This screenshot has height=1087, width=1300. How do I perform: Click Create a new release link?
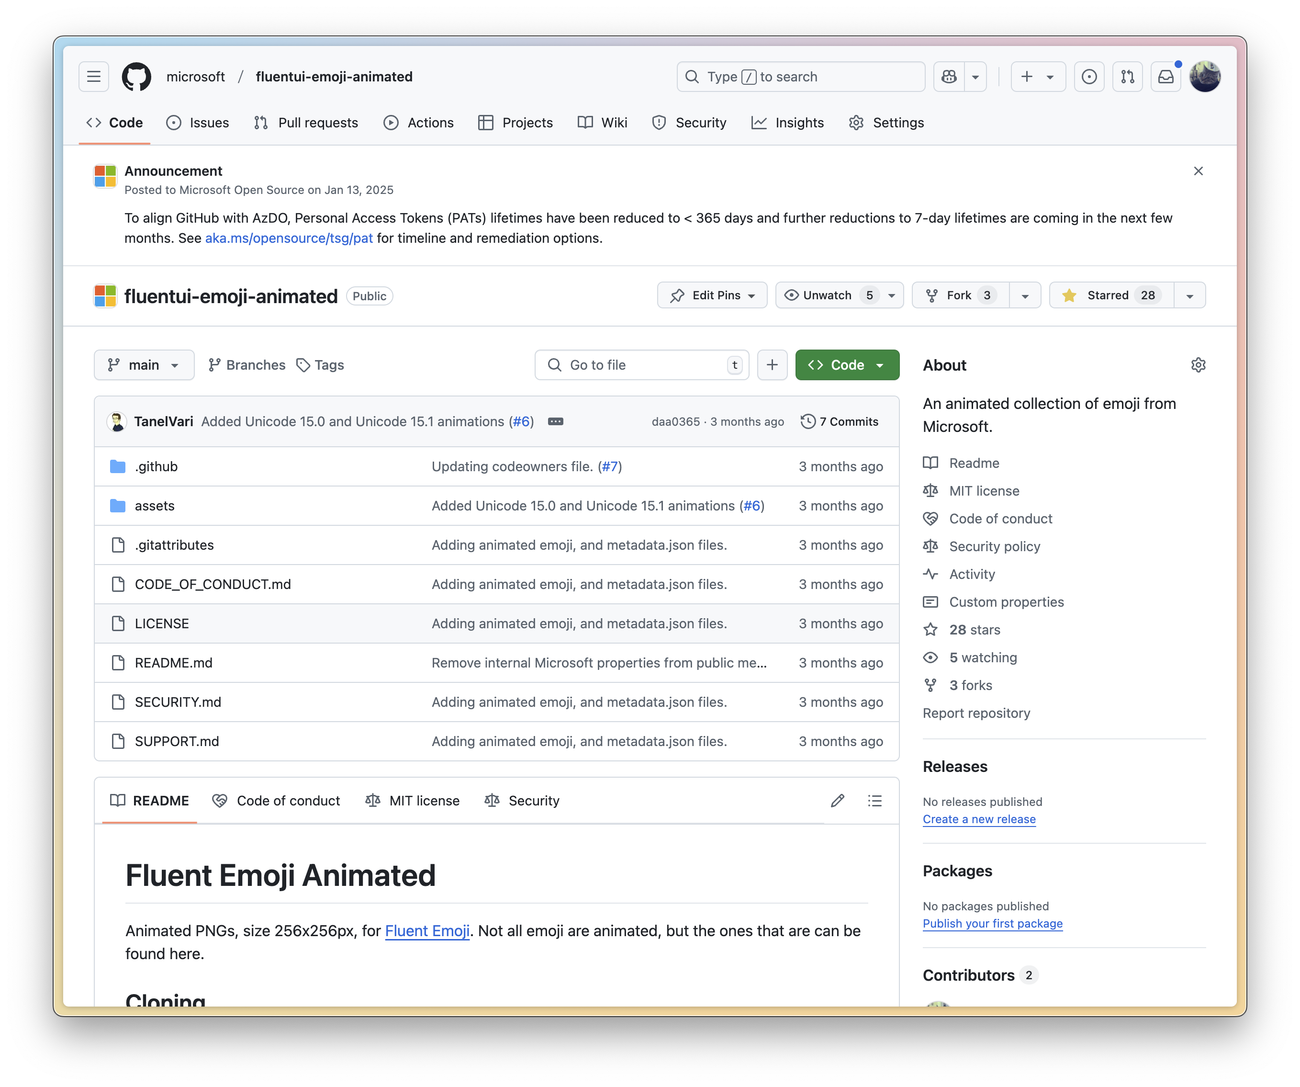979,819
